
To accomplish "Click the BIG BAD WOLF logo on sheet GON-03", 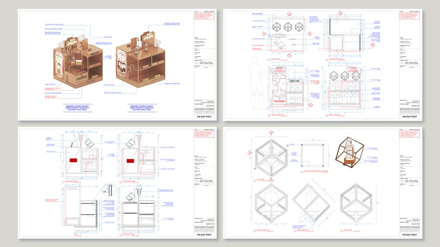I will [204, 234].
